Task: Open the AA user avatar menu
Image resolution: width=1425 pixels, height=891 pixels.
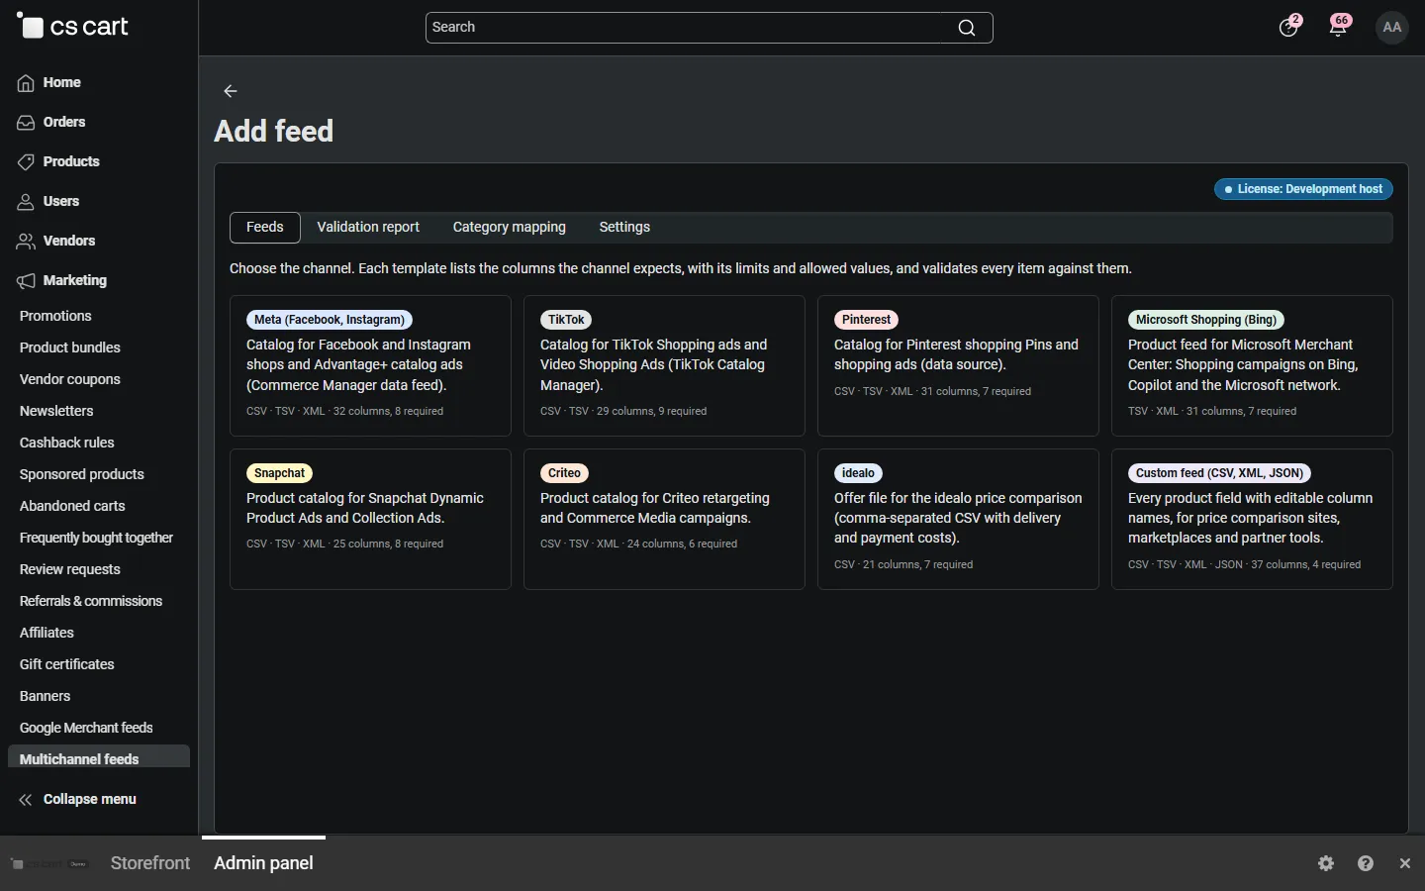Action: [1392, 28]
